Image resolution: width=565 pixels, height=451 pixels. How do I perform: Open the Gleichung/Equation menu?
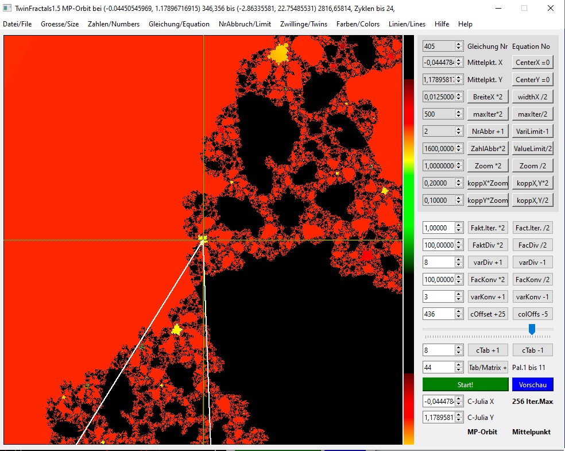pos(179,24)
